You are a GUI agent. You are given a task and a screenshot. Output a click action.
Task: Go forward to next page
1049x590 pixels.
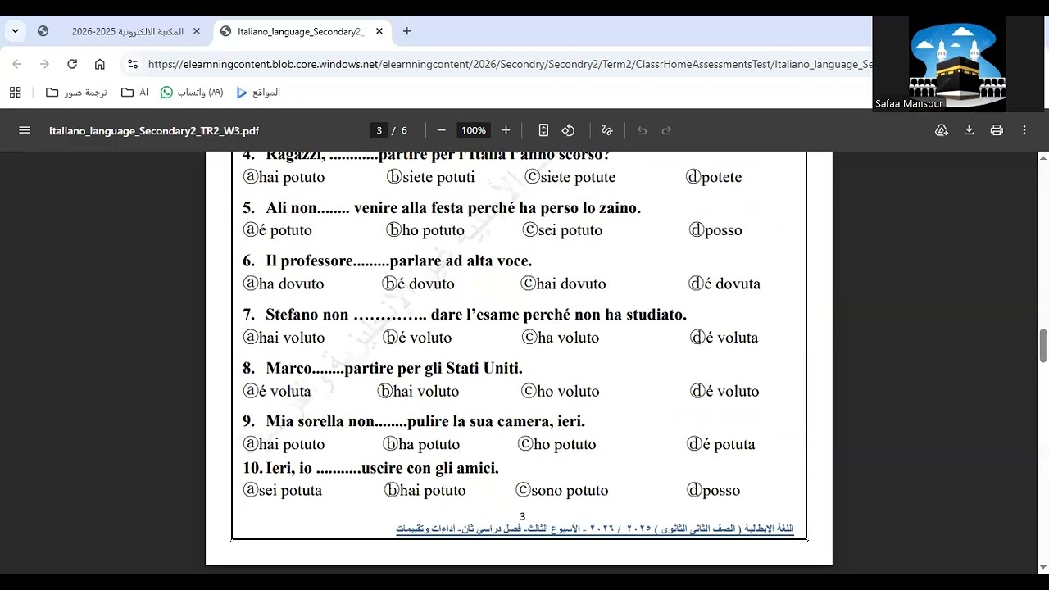click(x=44, y=64)
